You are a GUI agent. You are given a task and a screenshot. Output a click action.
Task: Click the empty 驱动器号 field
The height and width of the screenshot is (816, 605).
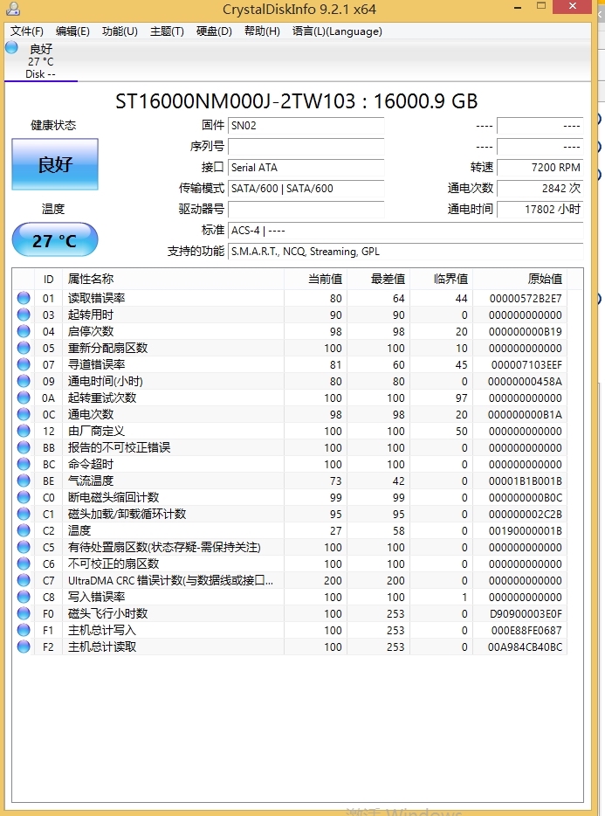306,209
